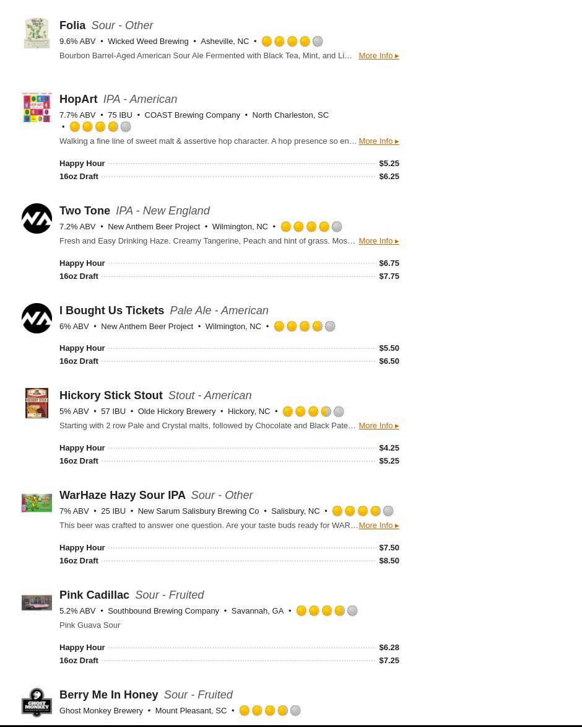
Task: Click the Two Tone star rating
Action: (x=311, y=227)
